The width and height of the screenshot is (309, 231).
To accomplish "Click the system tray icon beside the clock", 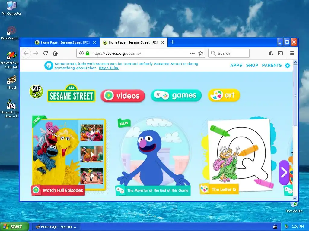I will tap(287, 227).
